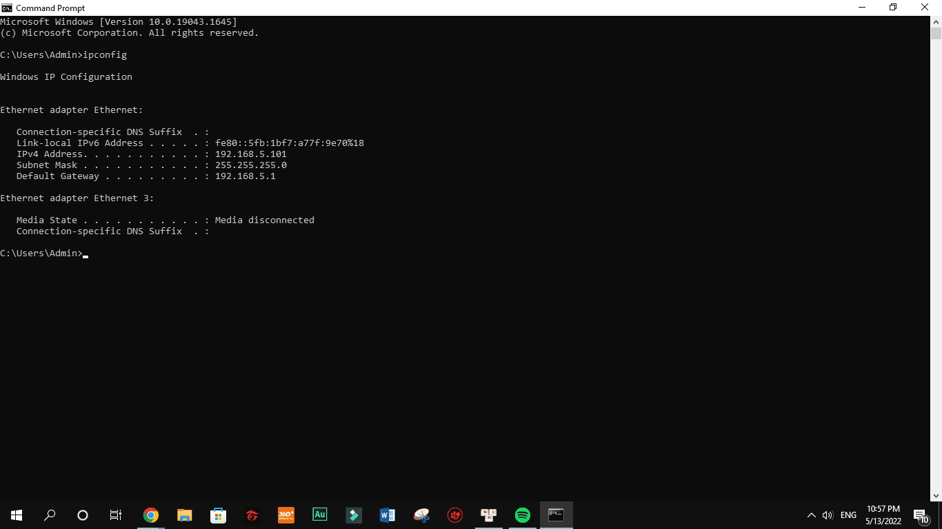Click the scrollbar down arrow
This screenshot has width=942, height=529.
click(936, 495)
